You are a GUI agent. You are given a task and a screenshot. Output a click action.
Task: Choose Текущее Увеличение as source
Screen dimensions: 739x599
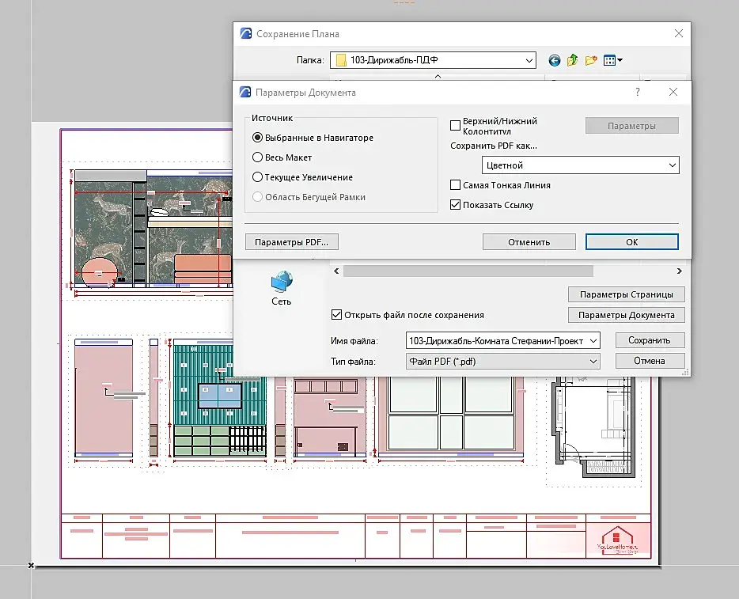click(257, 177)
